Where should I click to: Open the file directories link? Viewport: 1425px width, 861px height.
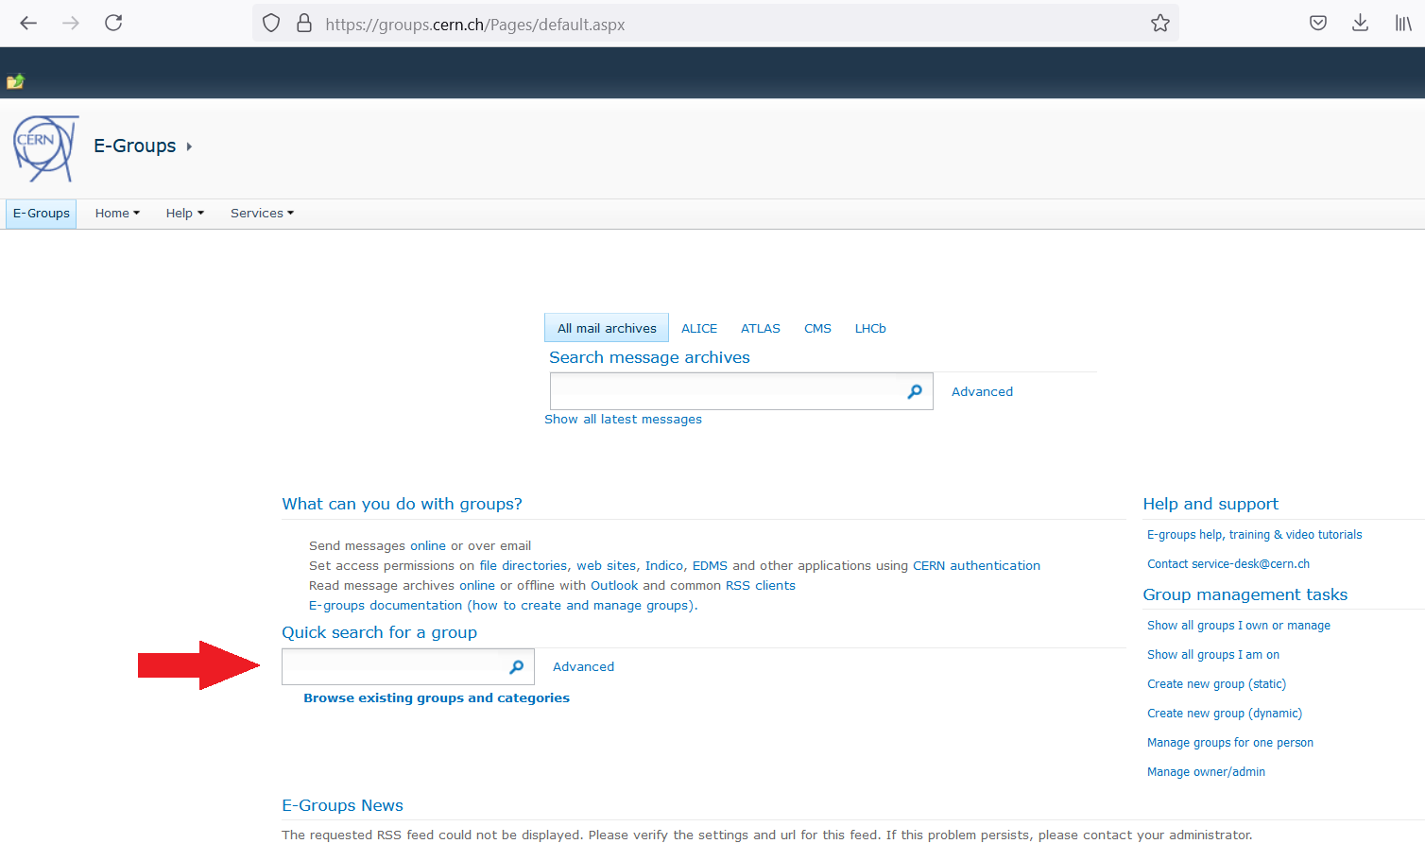[x=524, y=566]
